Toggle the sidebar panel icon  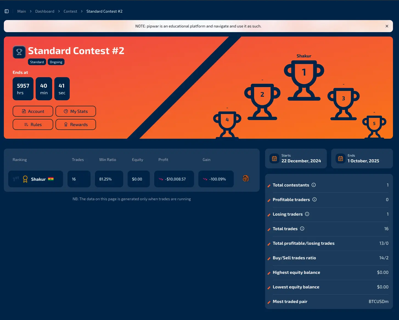[x=7, y=11]
